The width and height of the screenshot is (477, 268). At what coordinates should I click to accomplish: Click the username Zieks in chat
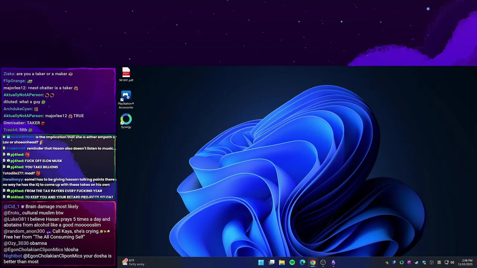pos(9,74)
